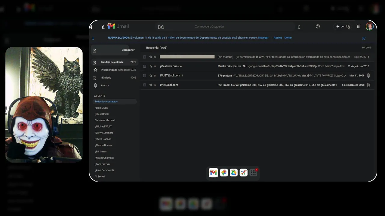Open the photos pinwheel app in the dock

point(224,172)
